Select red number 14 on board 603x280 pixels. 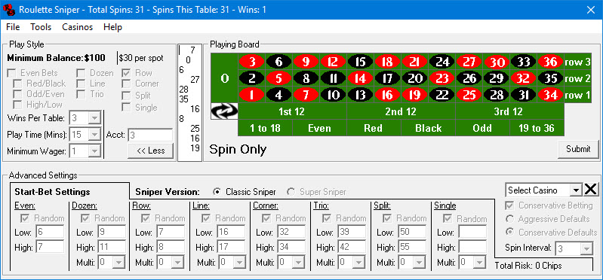[360, 78]
